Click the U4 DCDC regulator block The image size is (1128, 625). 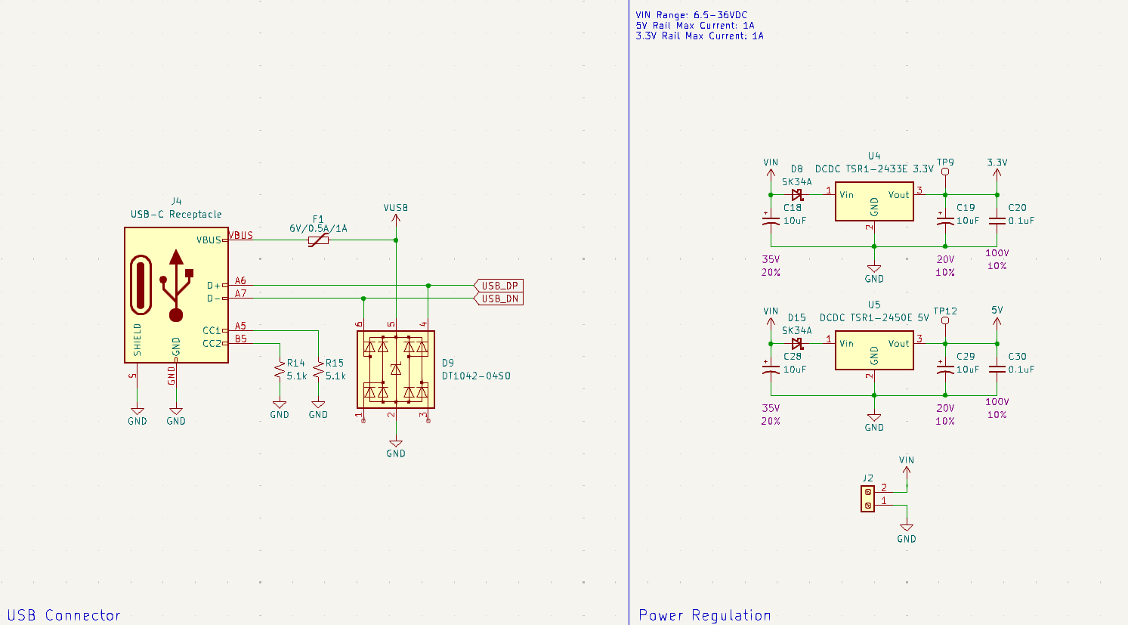coord(874,201)
